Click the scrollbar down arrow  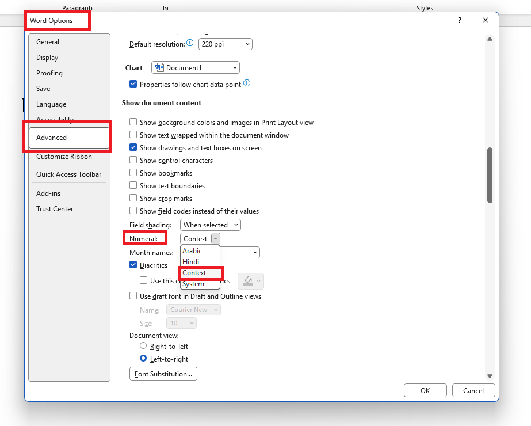pyautogui.click(x=490, y=376)
